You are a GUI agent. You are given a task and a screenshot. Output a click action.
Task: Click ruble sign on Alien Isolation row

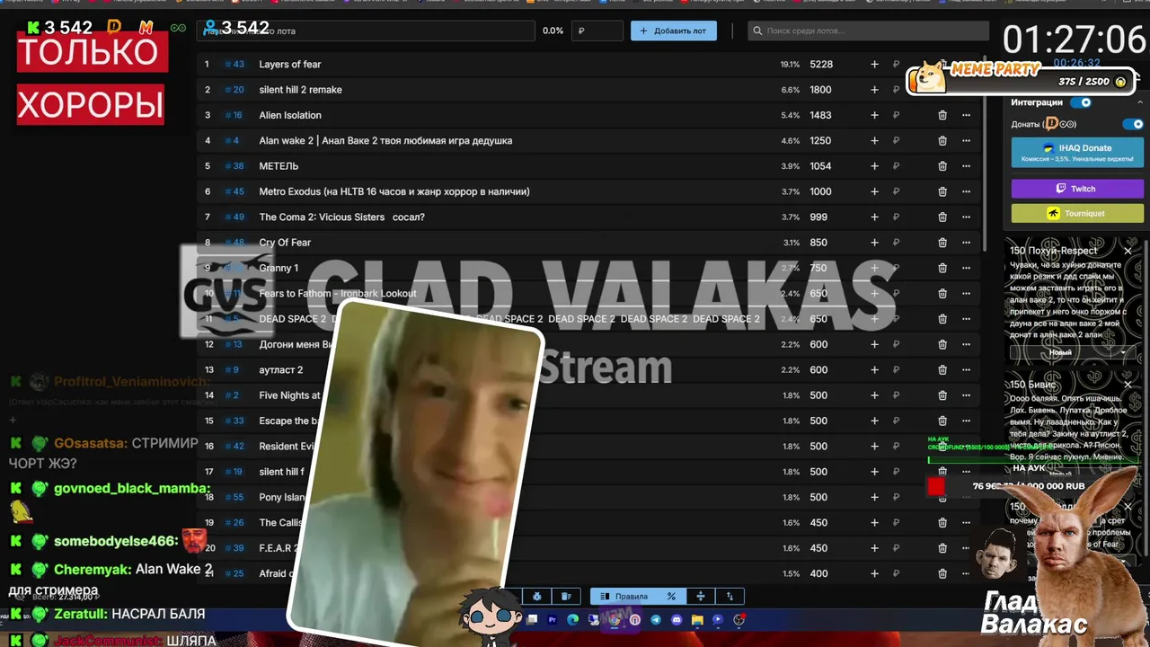point(896,115)
